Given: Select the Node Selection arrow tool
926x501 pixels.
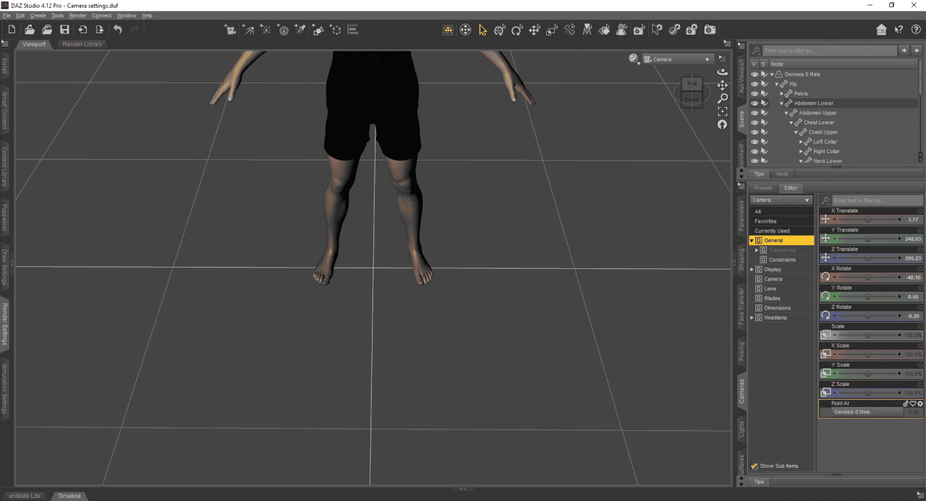Looking at the screenshot, I should tap(483, 30).
